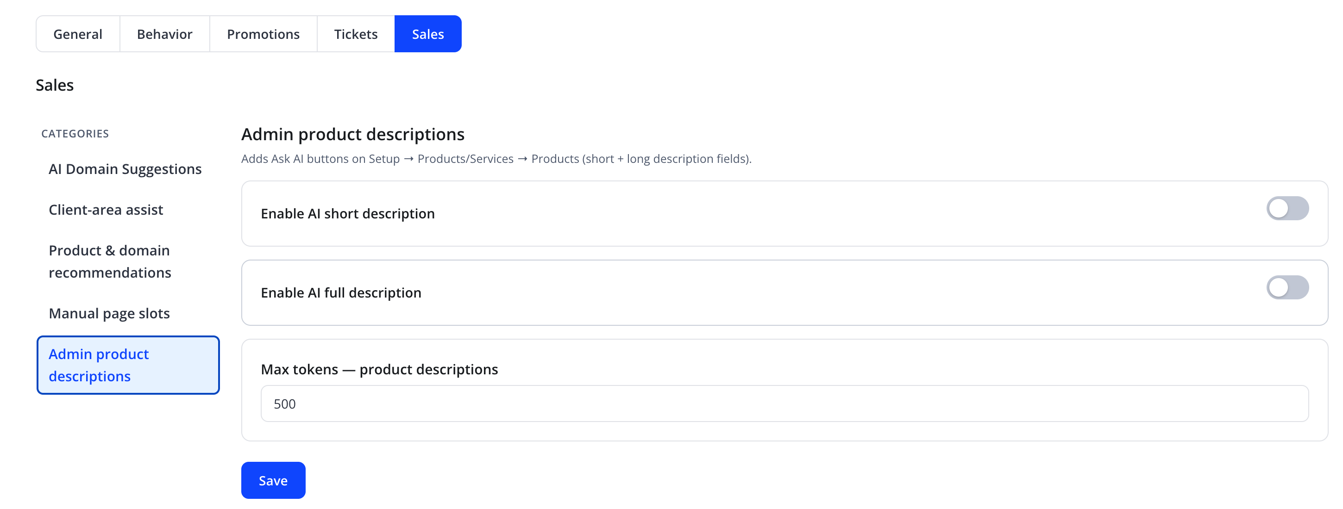The image size is (1343, 509).
Task: Select Admin product descriptions category
Action: [x=128, y=365]
